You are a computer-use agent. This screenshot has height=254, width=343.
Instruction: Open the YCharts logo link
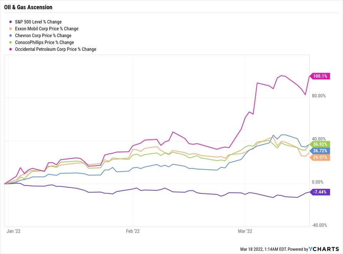(x=325, y=249)
